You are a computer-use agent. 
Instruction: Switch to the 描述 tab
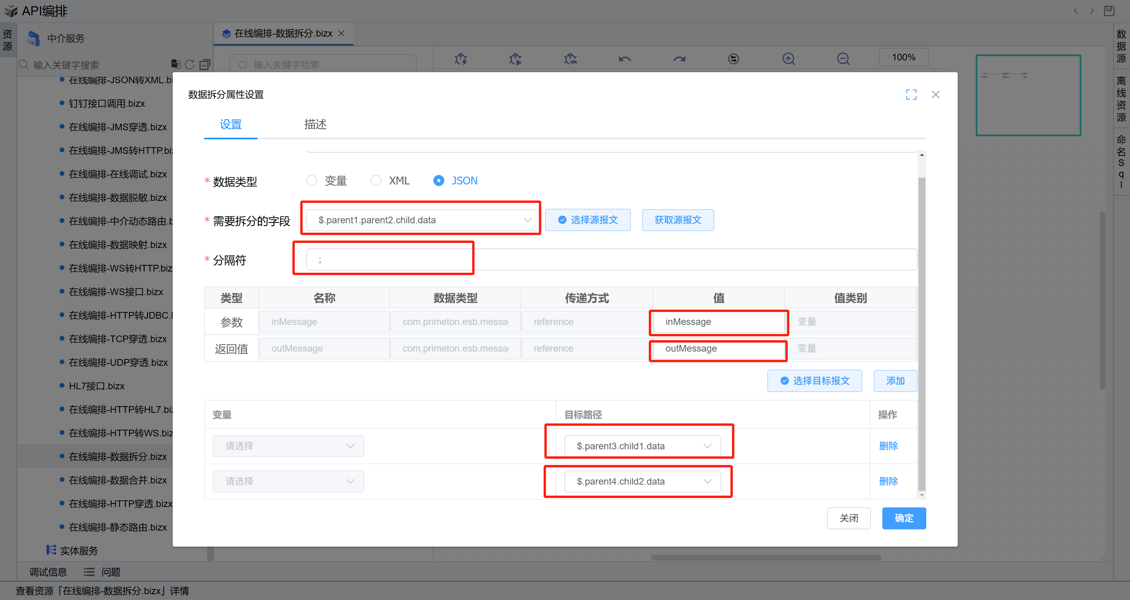(315, 124)
